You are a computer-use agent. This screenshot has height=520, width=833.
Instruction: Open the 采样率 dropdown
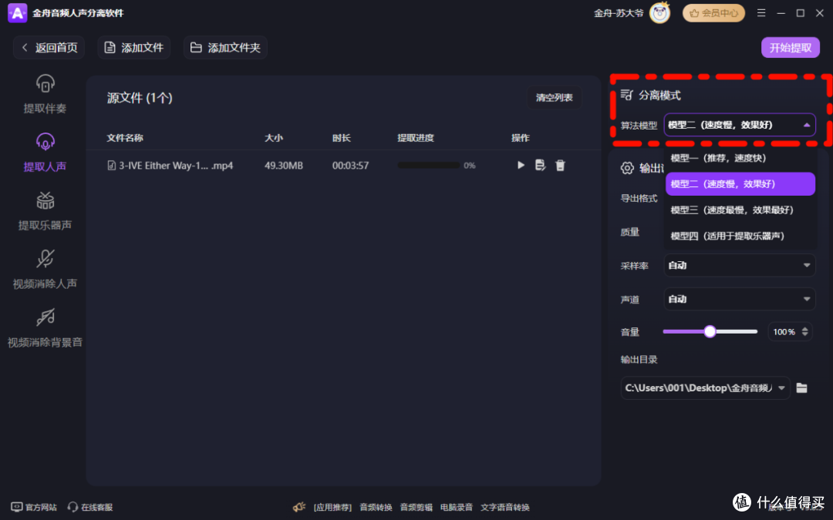point(740,265)
